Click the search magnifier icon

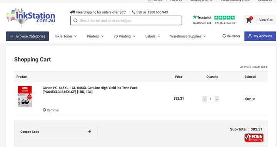pyautogui.click(x=75, y=20)
